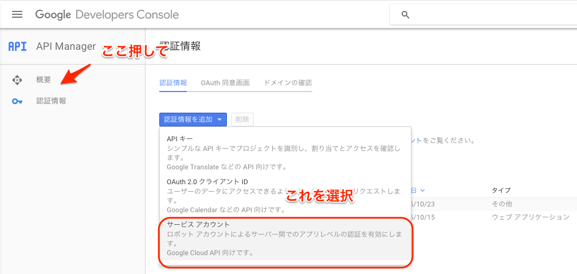577x274 pixels.
Task: Click the Google Developers Console logo
Action: [107, 15]
